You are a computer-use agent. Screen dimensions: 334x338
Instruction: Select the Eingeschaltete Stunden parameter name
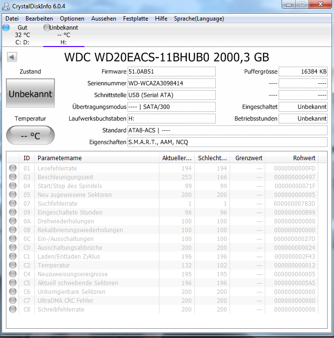point(70,212)
